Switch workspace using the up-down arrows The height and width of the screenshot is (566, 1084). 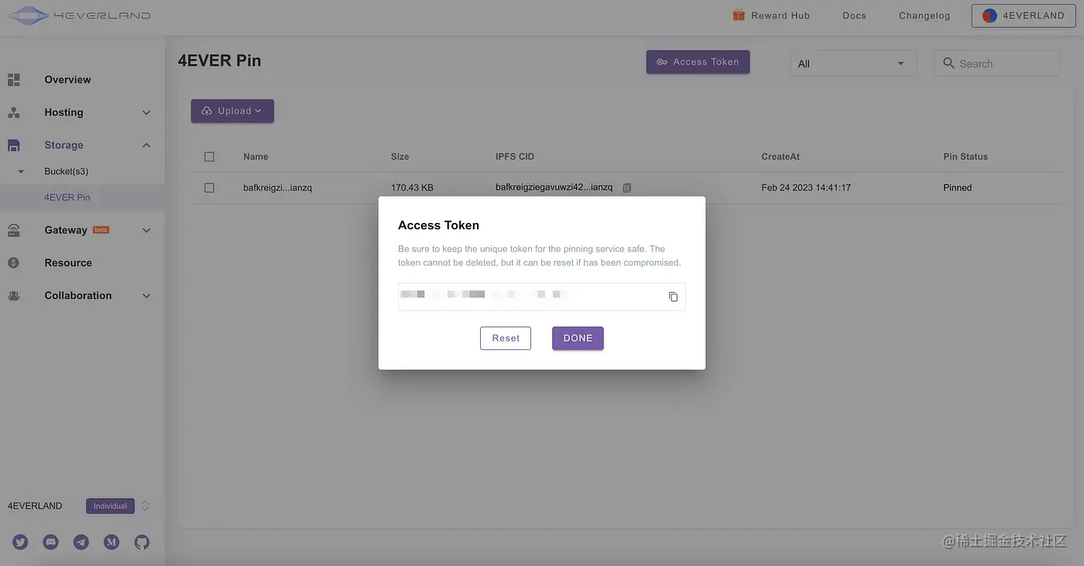tap(145, 506)
